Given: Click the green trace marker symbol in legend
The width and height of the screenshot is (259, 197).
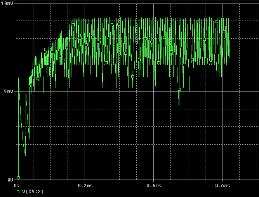Looking at the screenshot, I should 18,192.
